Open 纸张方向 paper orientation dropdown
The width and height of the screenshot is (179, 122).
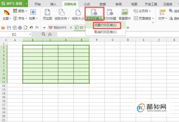click(x=62, y=18)
